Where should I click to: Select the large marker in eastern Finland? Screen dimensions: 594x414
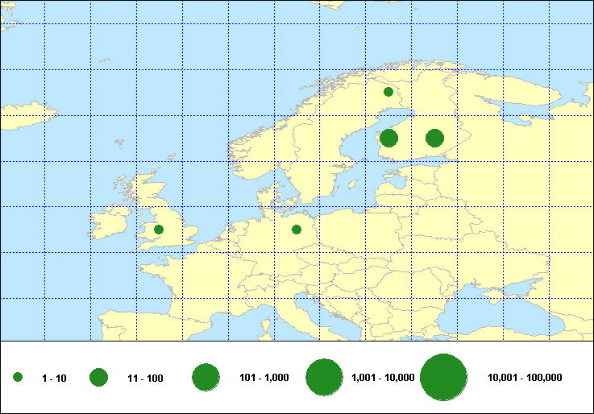coord(434,138)
